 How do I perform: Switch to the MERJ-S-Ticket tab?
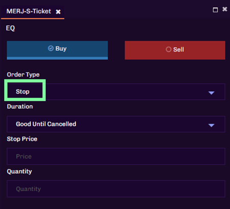pyautogui.click(x=29, y=11)
